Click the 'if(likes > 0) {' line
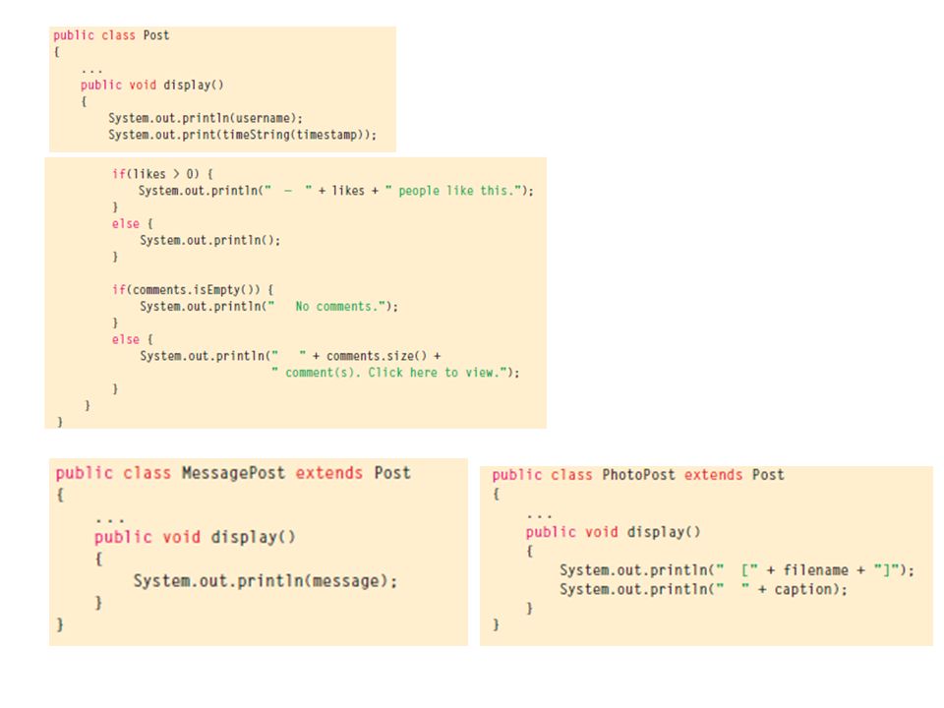The width and height of the screenshot is (944, 708). pyautogui.click(x=162, y=174)
